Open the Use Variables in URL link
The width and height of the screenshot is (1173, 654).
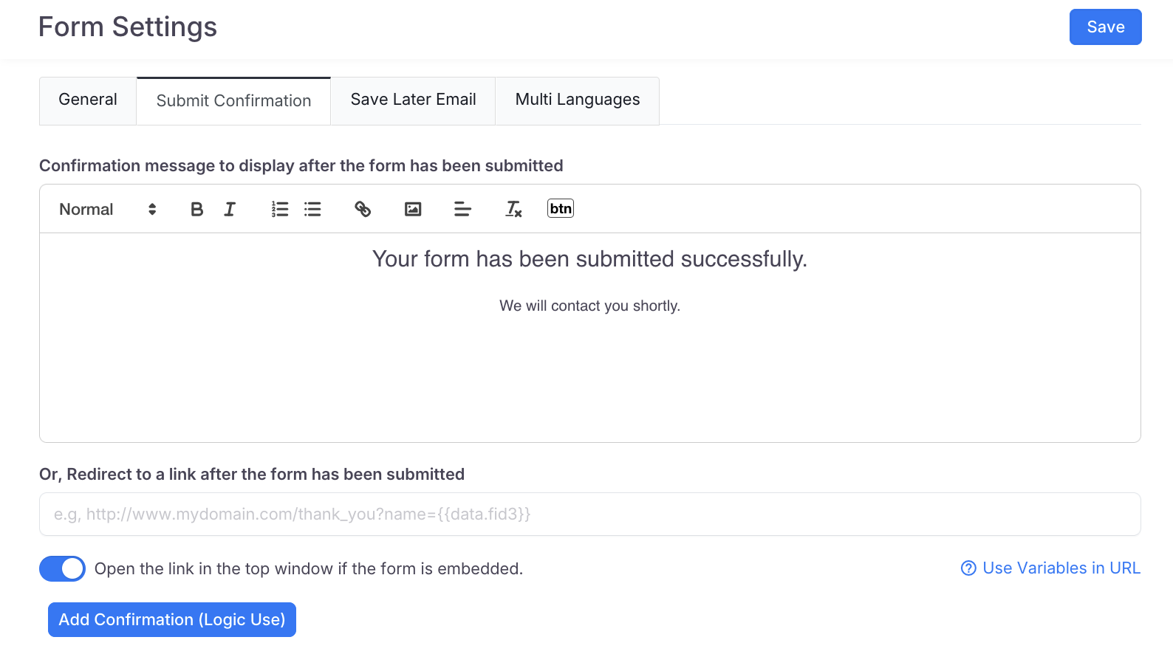pyautogui.click(x=1061, y=568)
